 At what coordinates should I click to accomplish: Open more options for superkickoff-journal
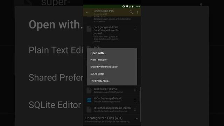(135, 90)
